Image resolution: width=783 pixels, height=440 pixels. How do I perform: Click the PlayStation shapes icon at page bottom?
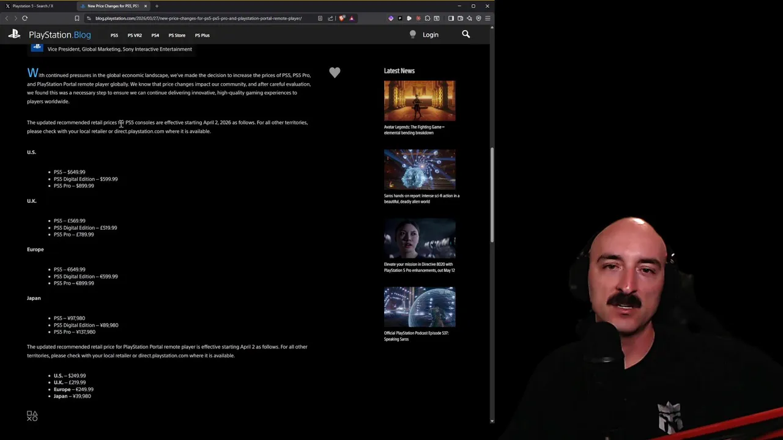[x=32, y=416]
